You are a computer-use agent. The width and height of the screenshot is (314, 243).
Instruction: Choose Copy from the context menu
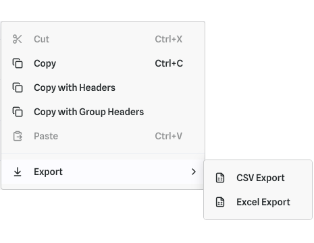(103, 63)
